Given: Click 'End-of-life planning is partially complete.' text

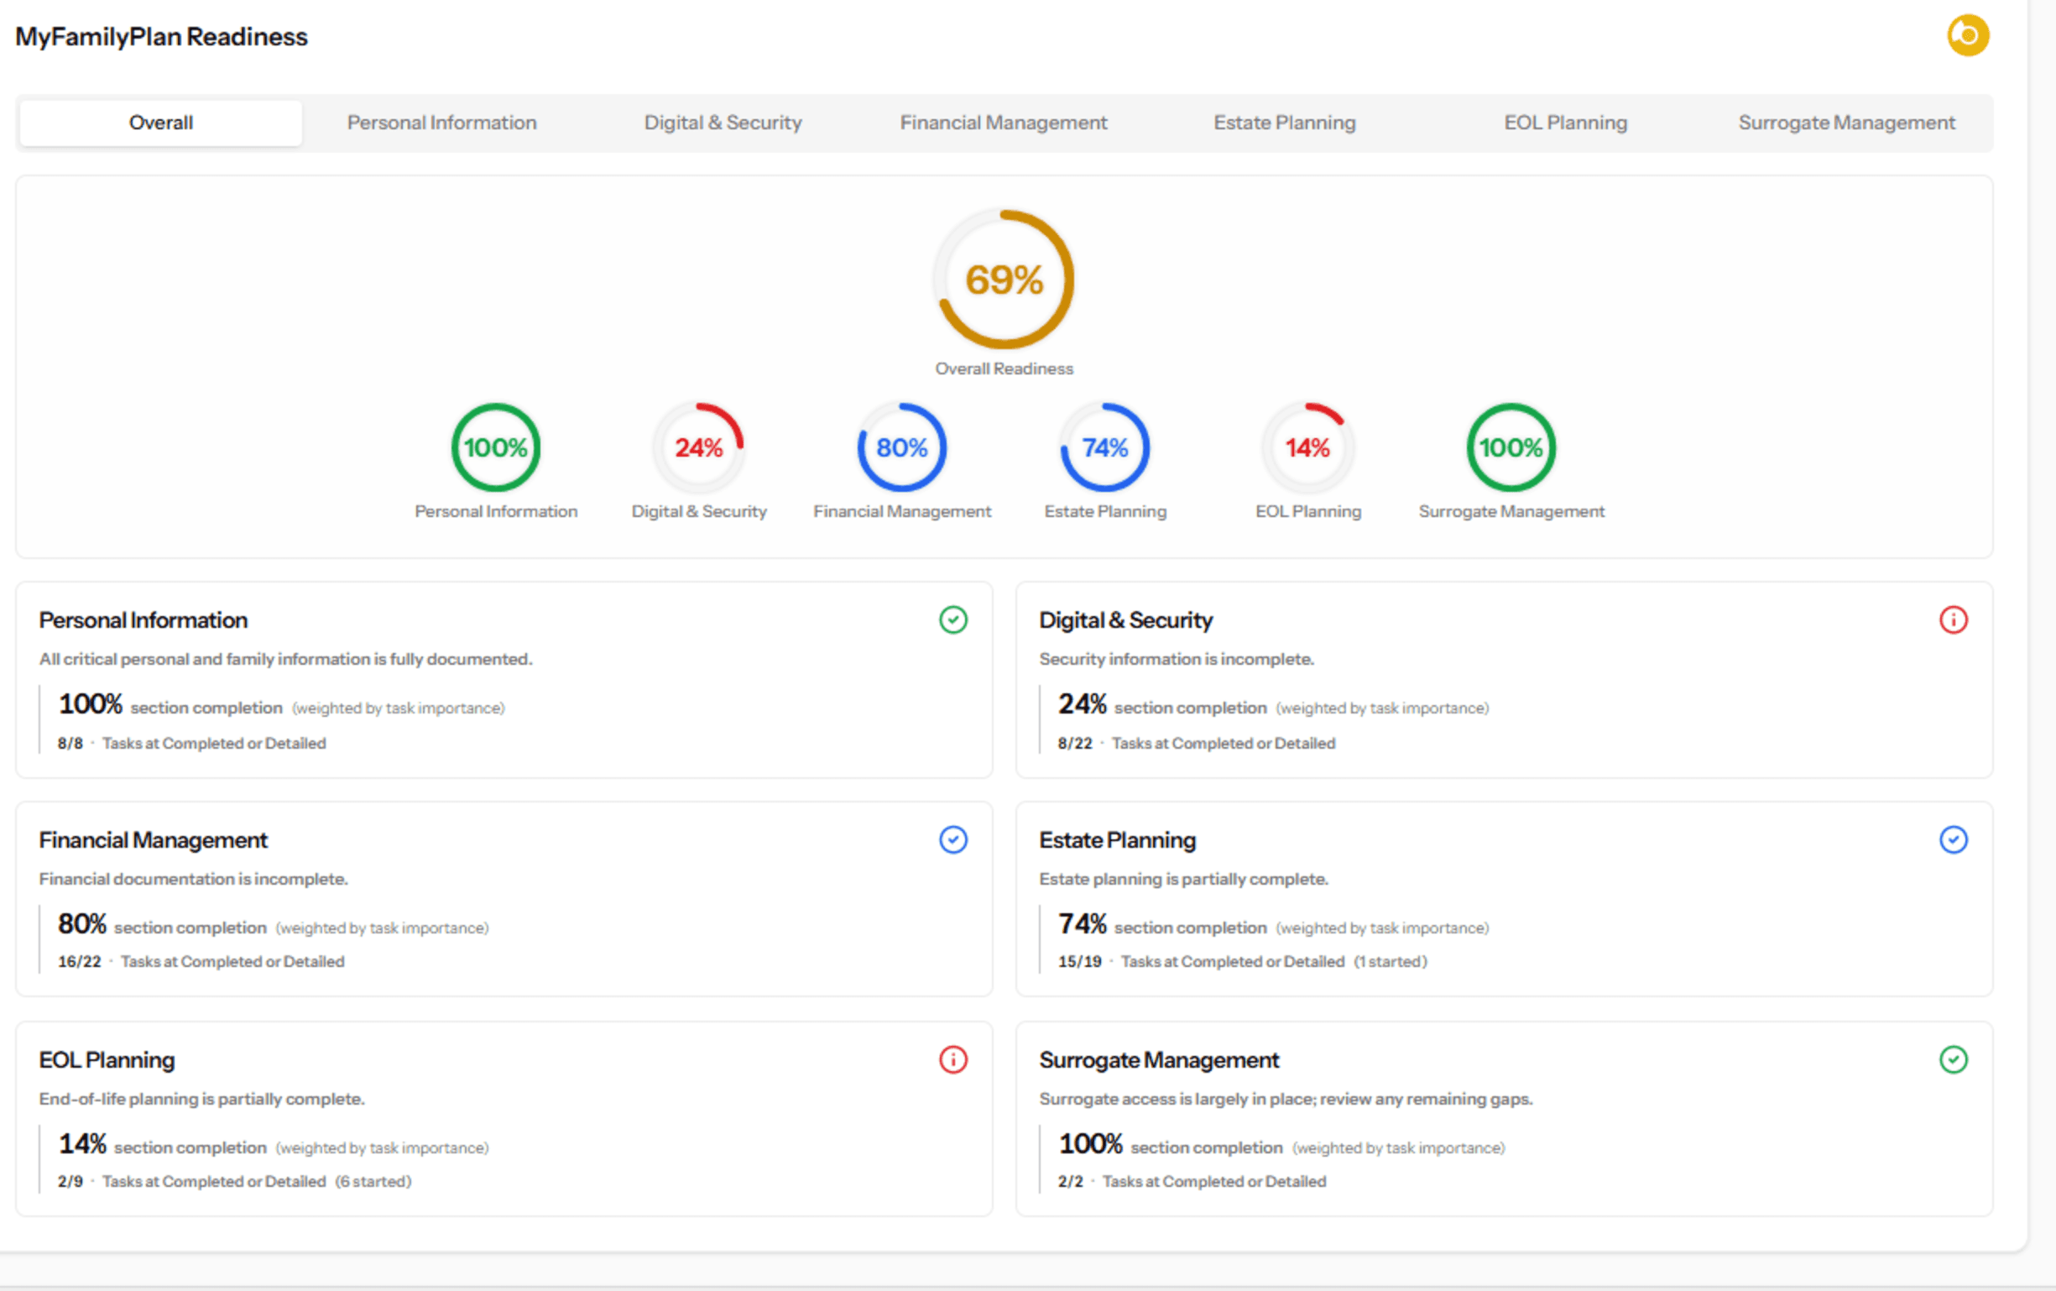Looking at the screenshot, I should pos(201,1099).
